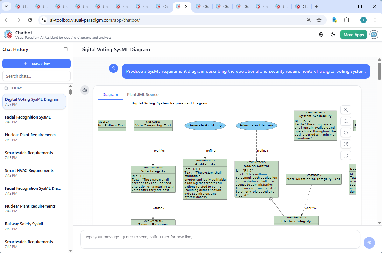This screenshot has height=253, width=382.
Task: Open the language globe icon in the header
Action: tap(321, 34)
